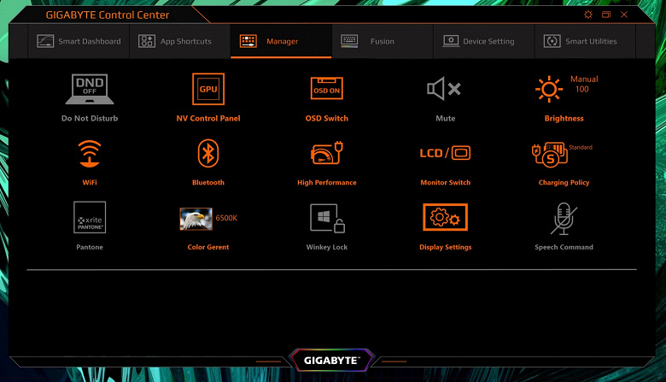
Task: Go to the Fusion tab
Action: (383, 41)
